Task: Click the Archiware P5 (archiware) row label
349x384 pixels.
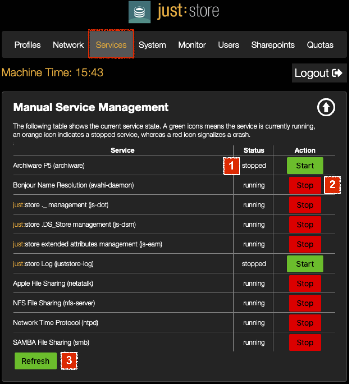Action: [x=49, y=165]
